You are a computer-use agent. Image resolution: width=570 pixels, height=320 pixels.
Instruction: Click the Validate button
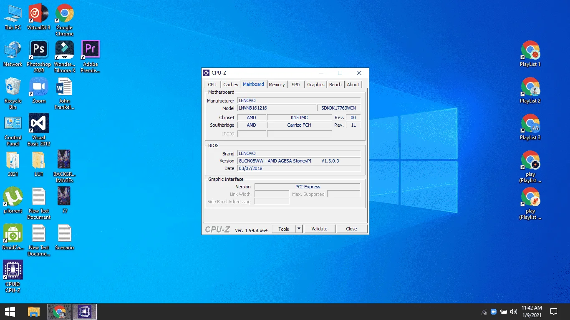pos(319,229)
